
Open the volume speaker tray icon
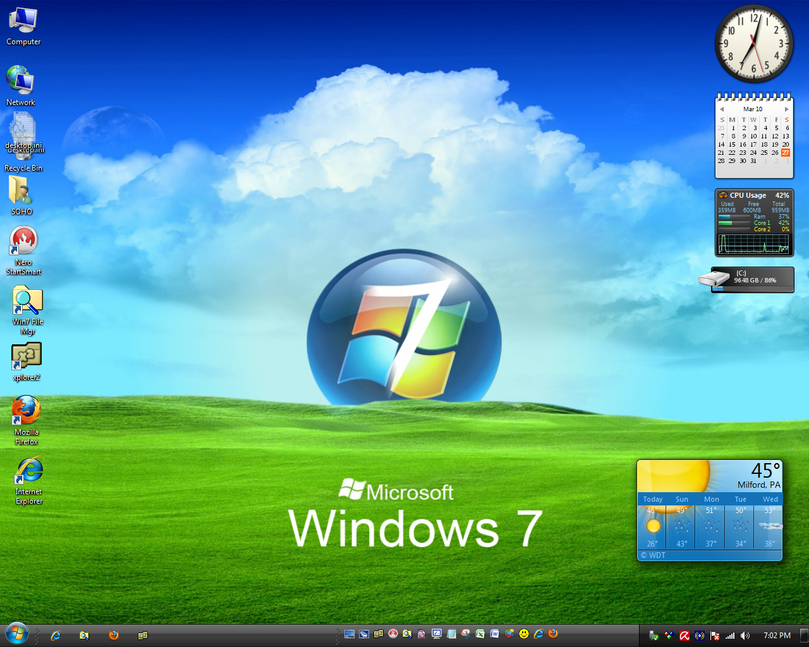[x=745, y=636]
